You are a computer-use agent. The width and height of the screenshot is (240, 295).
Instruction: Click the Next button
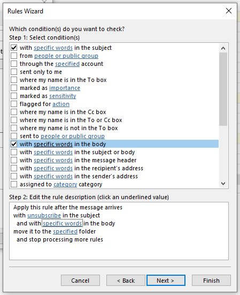click(166, 281)
